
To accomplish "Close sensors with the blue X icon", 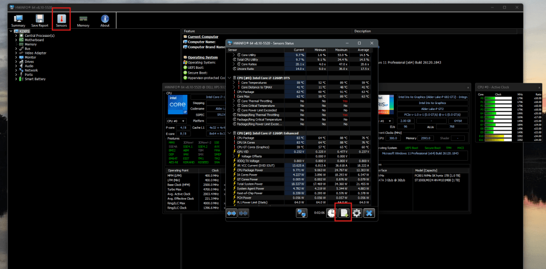I will 369,212.
